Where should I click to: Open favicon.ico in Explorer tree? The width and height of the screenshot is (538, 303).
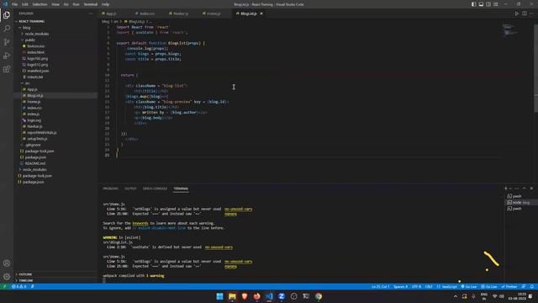click(x=35, y=46)
